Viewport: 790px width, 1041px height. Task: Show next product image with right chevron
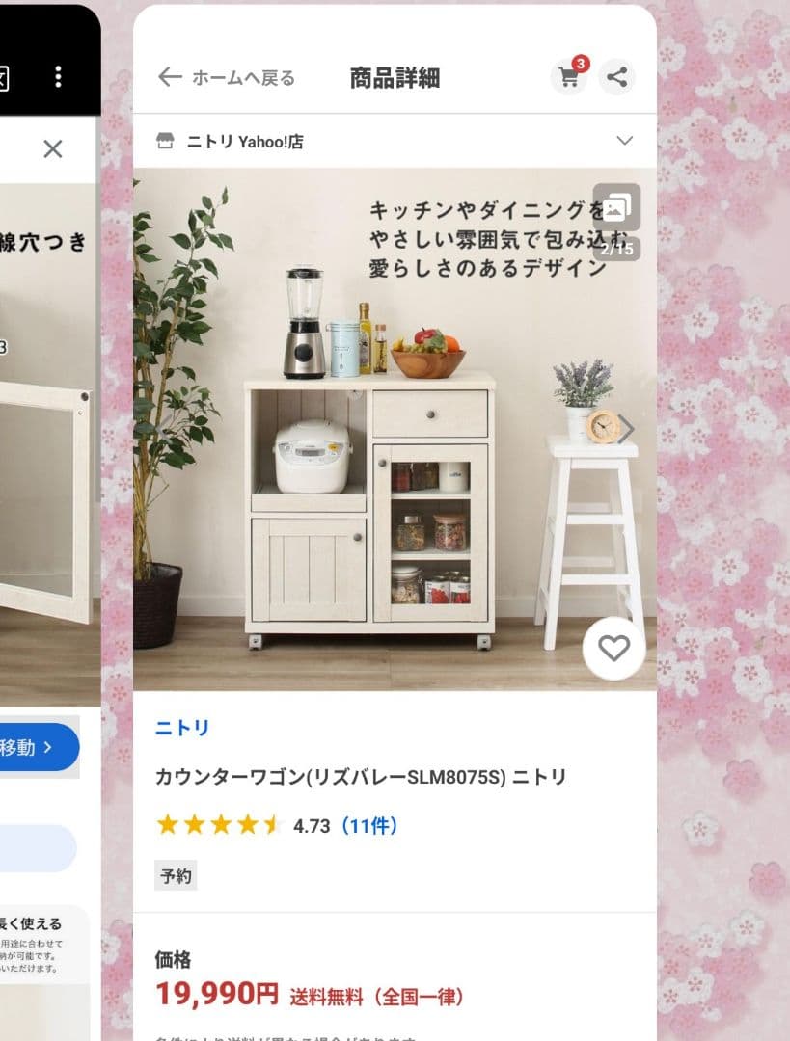pyautogui.click(x=626, y=429)
